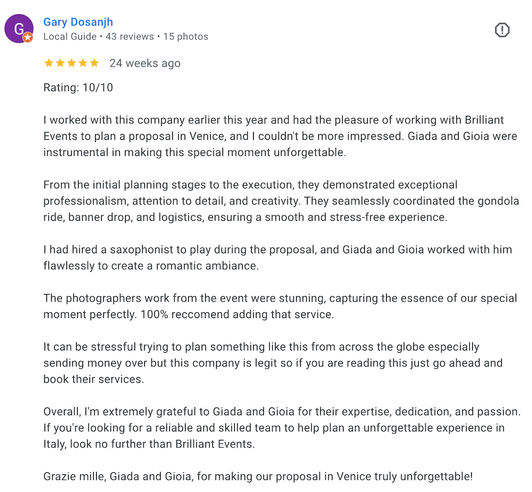
Task: Click the report review exclamation icon
Action: (x=502, y=30)
